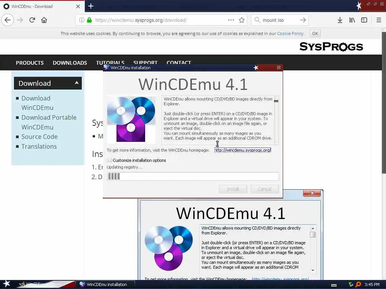This screenshot has height=289, width=386.
Task: Select the WinCDEmu - Download browser tab
Action: pos(42,6)
